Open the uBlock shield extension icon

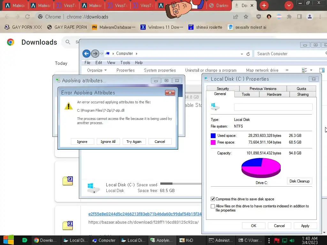(259, 17)
